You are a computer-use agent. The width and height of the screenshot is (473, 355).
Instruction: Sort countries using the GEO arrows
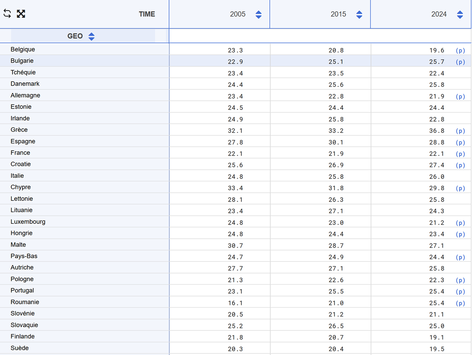coord(91,37)
